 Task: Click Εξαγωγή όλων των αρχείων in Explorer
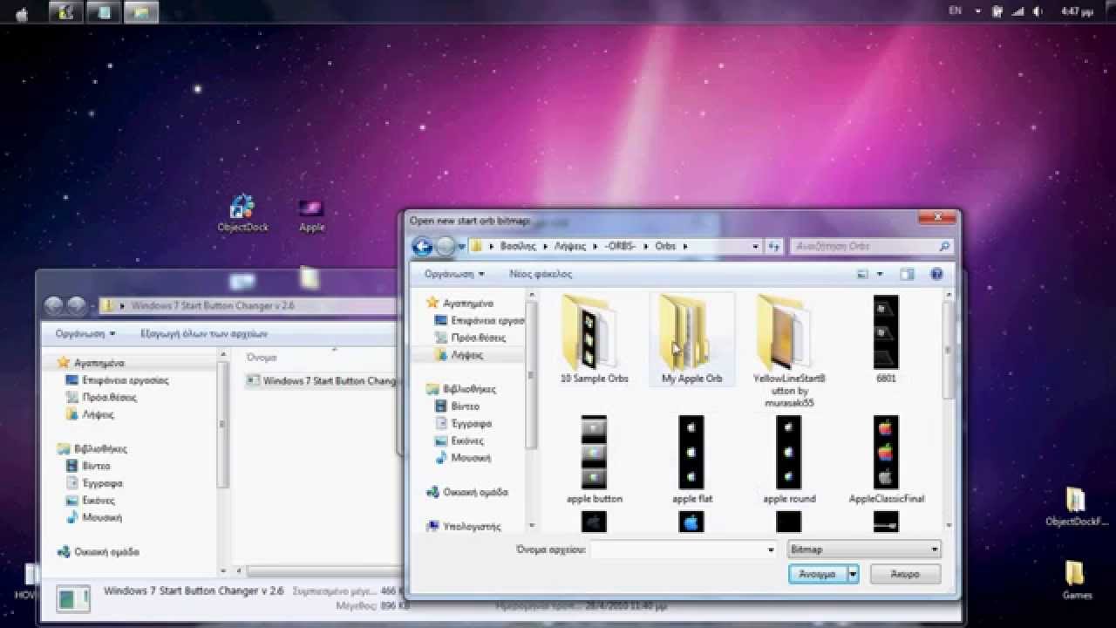(x=204, y=334)
